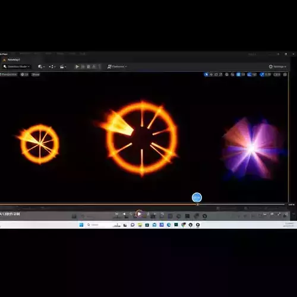Screen dimensions: 297x297
Task: Click the video fullscreen expand icon
Action: (x=279, y=214)
